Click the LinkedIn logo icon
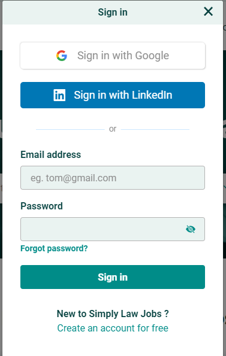The width and height of the screenshot is (226, 356). pos(59,95)
